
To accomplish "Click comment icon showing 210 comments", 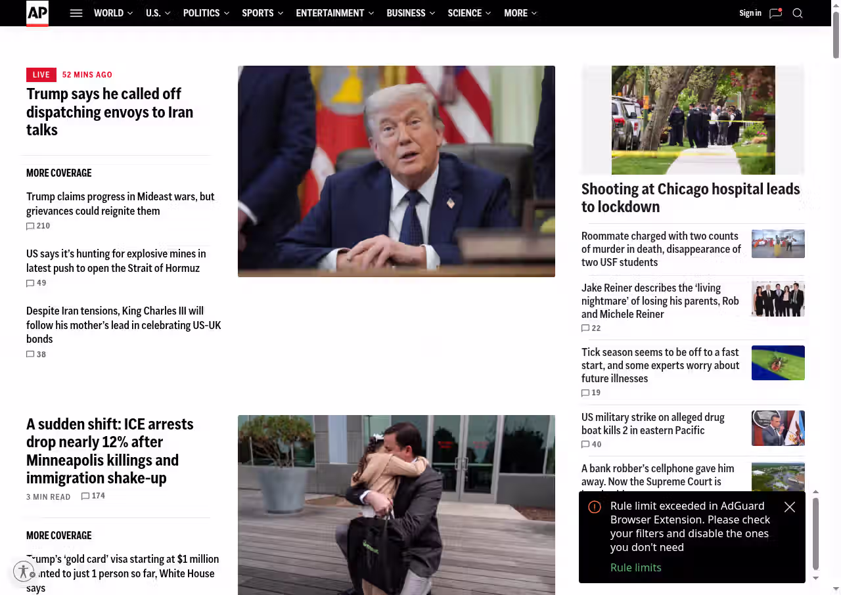I will click(x=30, y=226).
